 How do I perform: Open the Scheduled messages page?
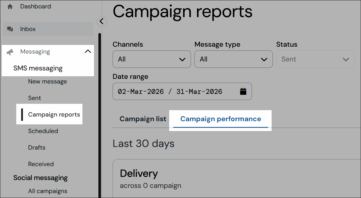[43, 131]
